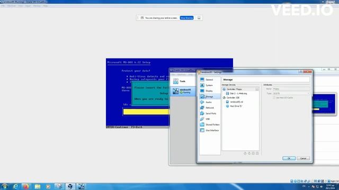Click the add attachment icon below storage tree
Image resolution: width=339 pixels, height=190 pixels.
(253, 154)
